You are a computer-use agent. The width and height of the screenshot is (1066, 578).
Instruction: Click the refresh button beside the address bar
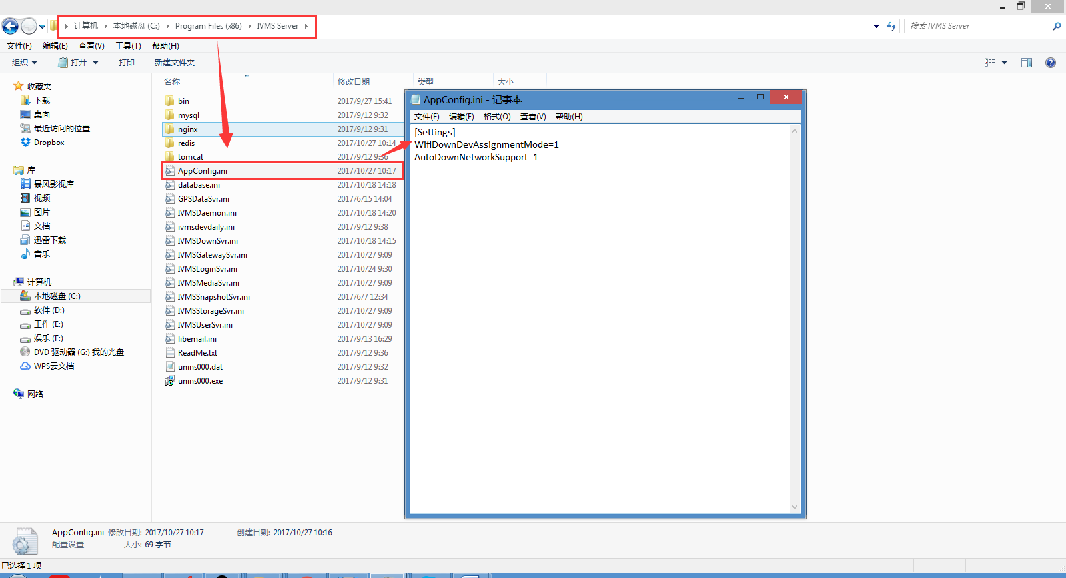click(x=891, y=26)
